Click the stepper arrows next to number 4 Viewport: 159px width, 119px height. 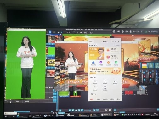click(x=70, y=32)
